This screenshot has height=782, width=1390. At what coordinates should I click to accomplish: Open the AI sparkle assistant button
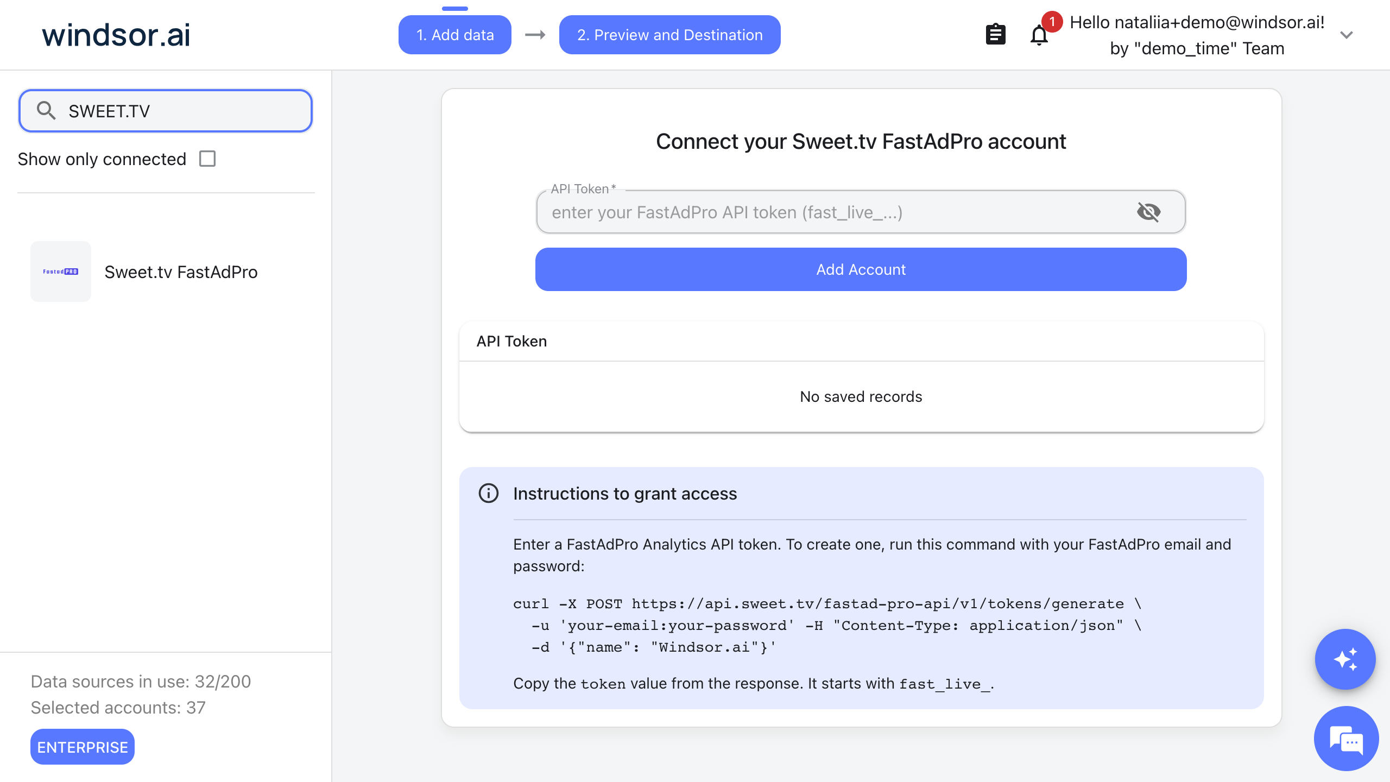pyautogui.click(x=1345, y=659)
